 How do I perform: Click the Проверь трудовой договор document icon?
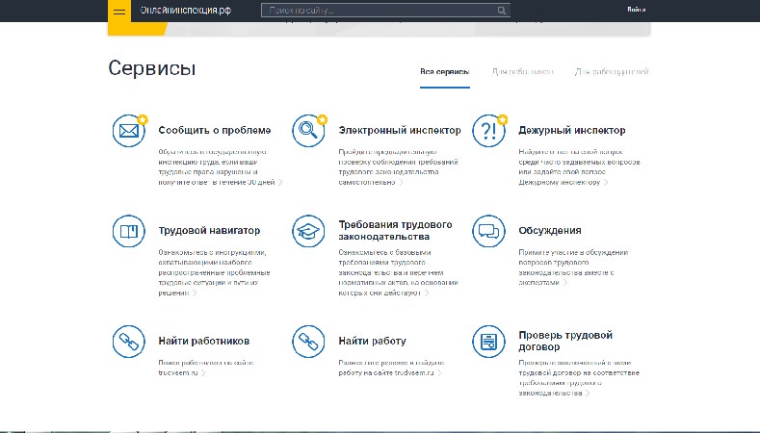(488, 342)
